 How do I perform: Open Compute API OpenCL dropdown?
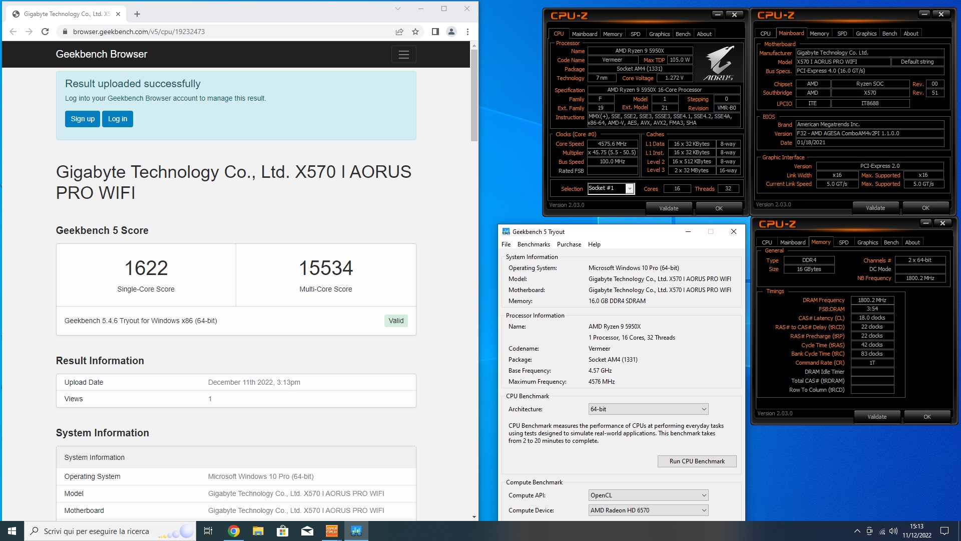coord(648,495)
